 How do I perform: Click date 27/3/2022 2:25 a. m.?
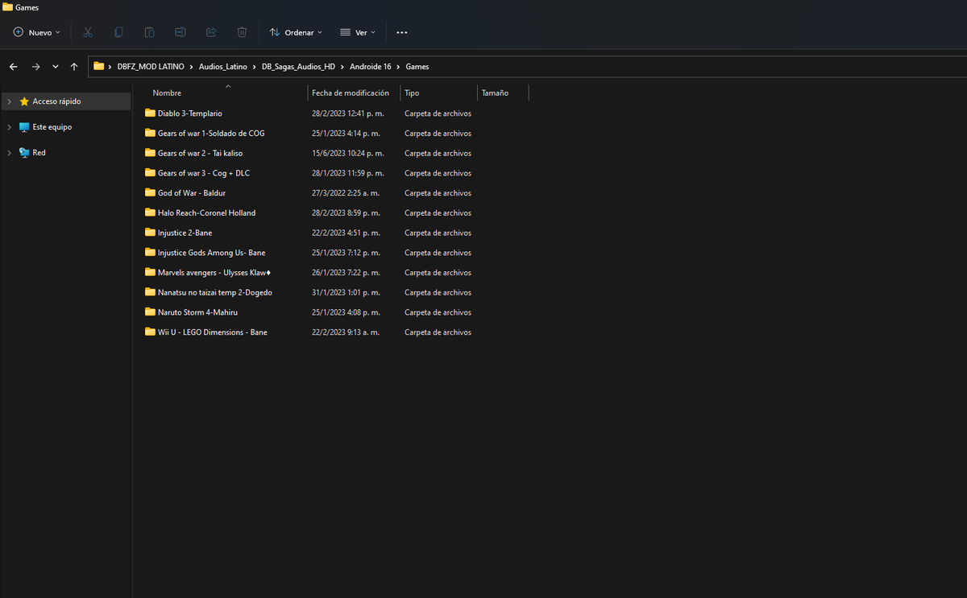coord(346,193)
